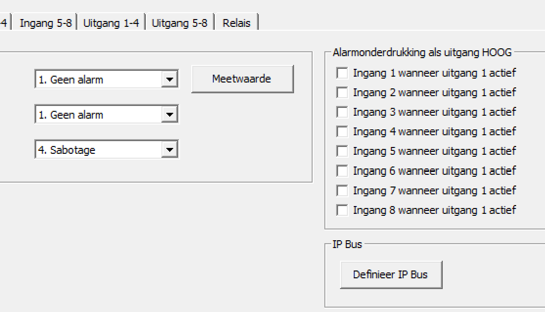Viewport: 545px width, 312px height.
Task: Enable Ingang 1 wanneer uitgang 1 actief
Action: tap(342, 73)
